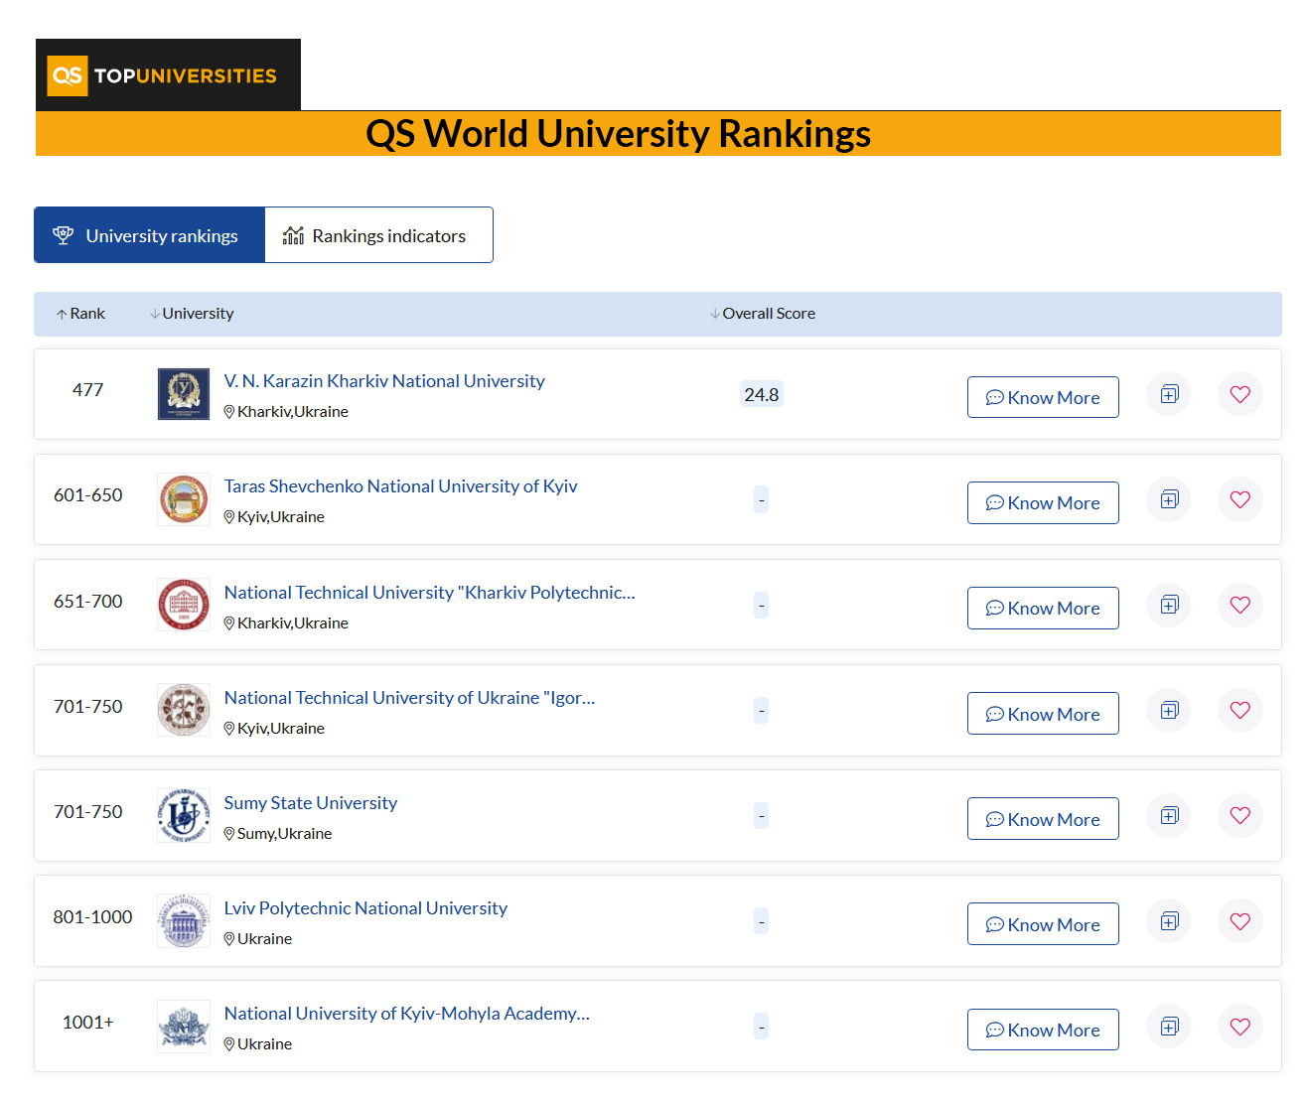Open the Rankings indicators tab
Viewport: 1305px width, 1101px height.
pos(378,235)
